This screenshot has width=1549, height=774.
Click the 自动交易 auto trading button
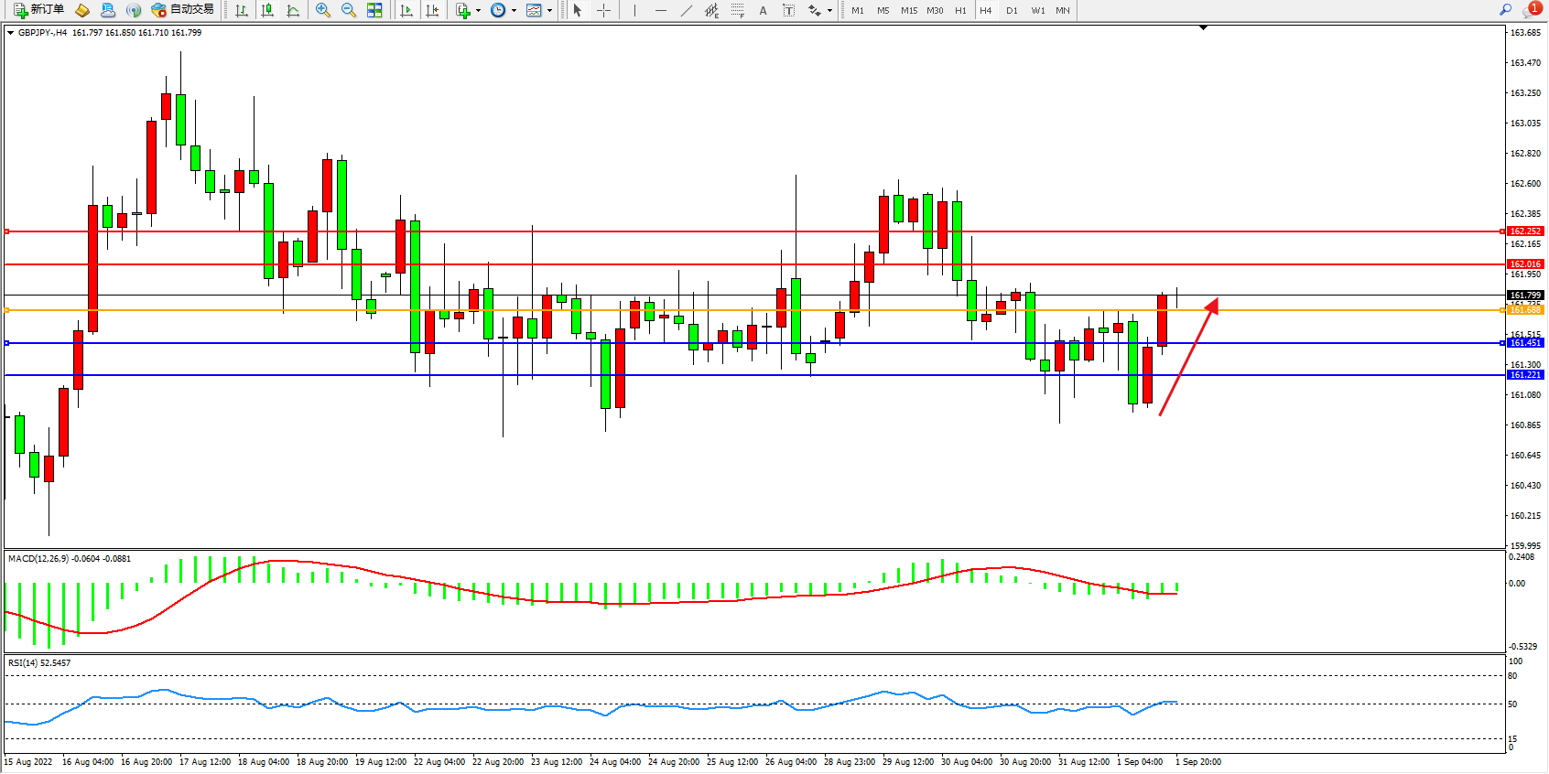(x=183, y=10)
